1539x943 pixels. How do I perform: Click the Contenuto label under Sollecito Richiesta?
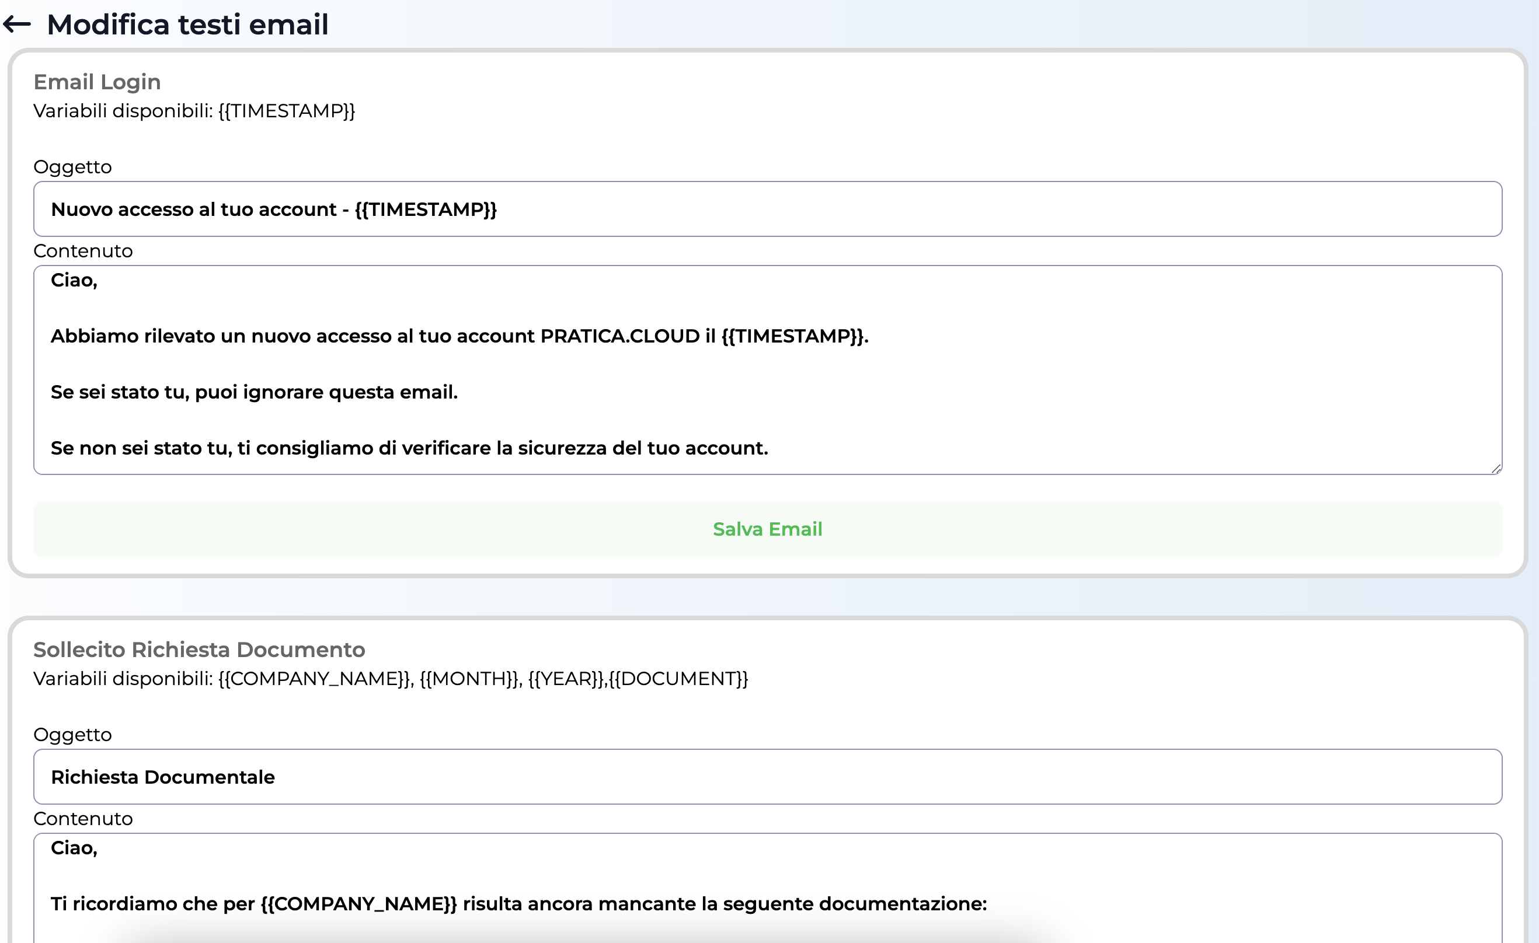[82, 819]
